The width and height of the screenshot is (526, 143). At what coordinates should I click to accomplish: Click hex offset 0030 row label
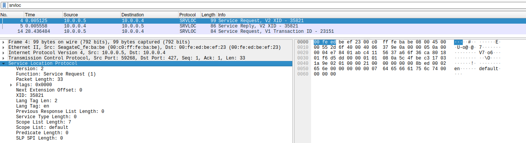point(303,58)
